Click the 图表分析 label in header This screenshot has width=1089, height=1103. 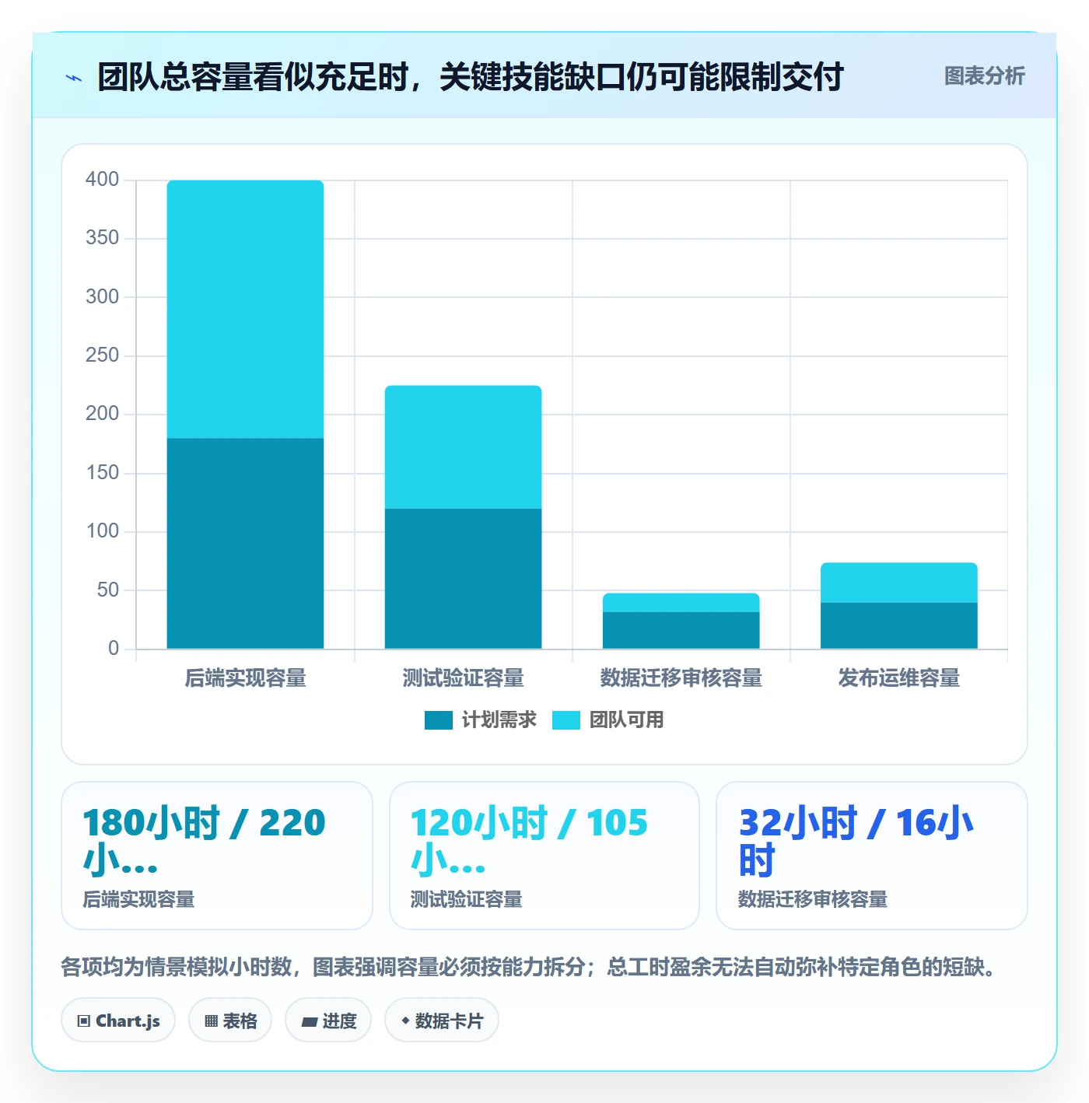(984, 76)
